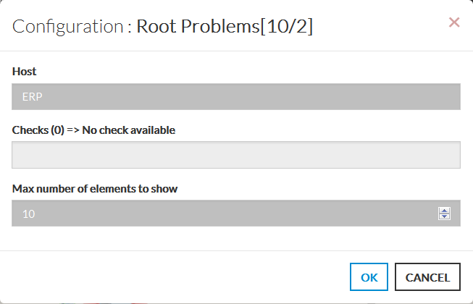Click the OK button
The width and height of the screenshot is (473, 304).
(x=369, y=276)
